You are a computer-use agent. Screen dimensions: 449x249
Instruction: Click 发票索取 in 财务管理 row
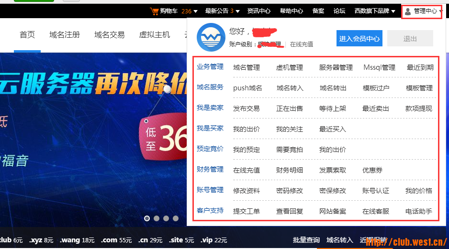point(333,170)
